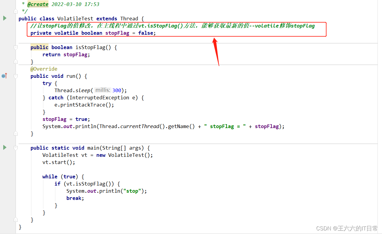Image resolution: width=382 pixels, height=234 pixels.
Task: Click the volatile keyword in the private field line
Action: 66,33
